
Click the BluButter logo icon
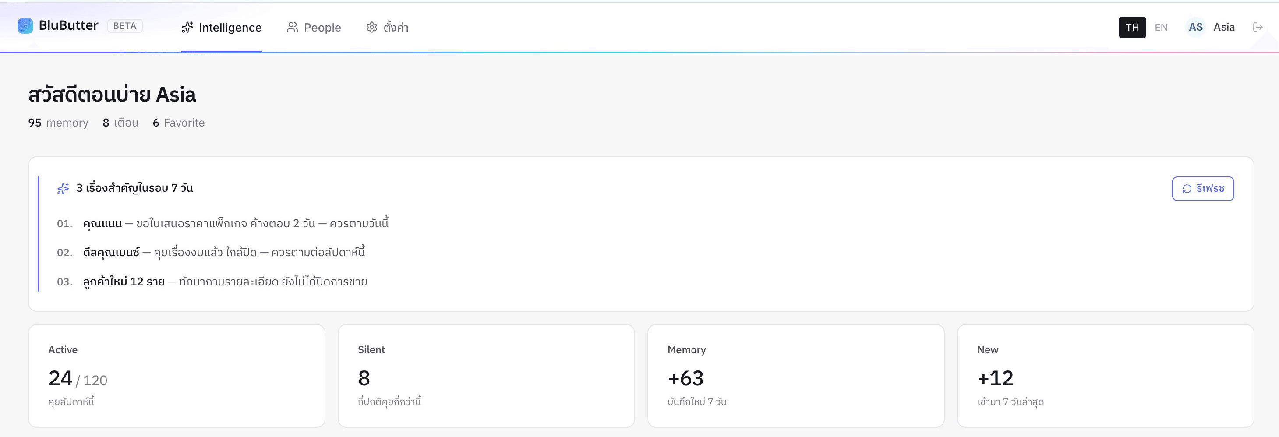25,26
